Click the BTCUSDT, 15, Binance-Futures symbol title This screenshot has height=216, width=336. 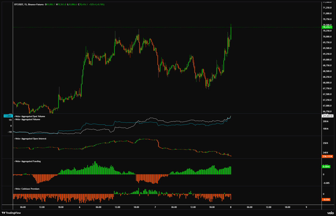coord(29,5)
